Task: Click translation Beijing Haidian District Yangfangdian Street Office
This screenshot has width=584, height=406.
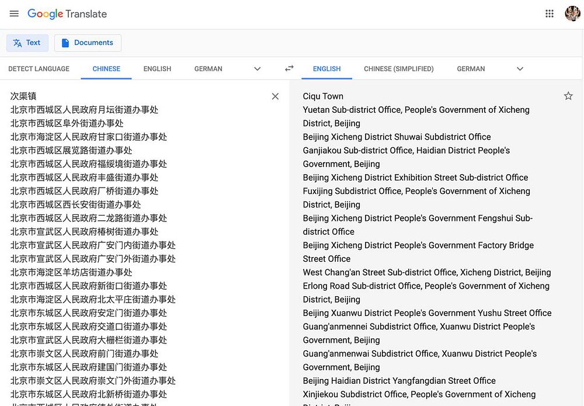Action: point(399,381)
